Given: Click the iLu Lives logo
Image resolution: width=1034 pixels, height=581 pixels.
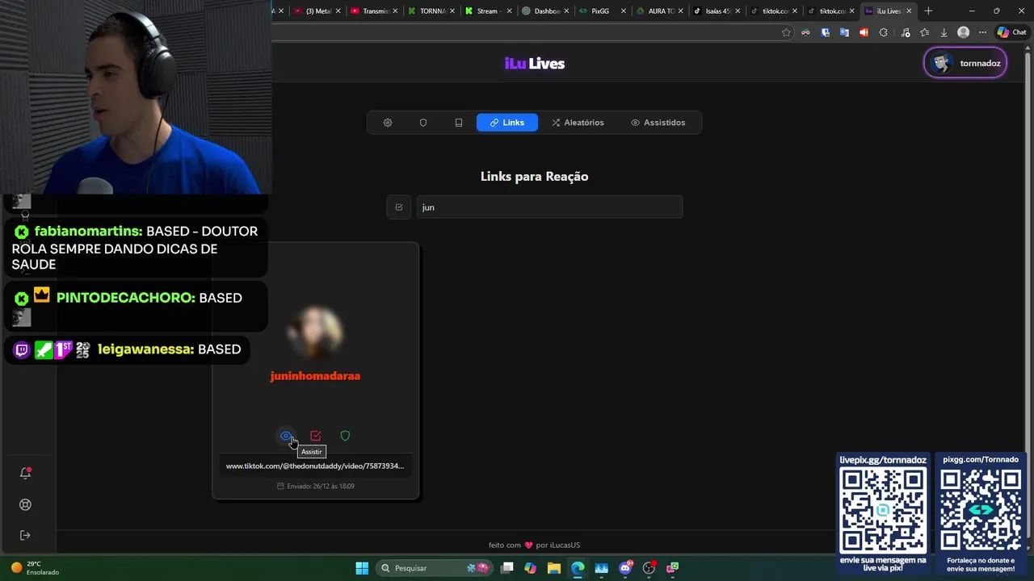Looking at the screenshot, I should pos(535,64).
